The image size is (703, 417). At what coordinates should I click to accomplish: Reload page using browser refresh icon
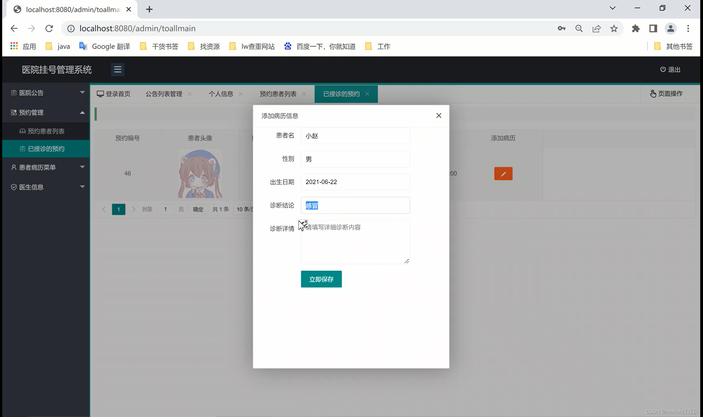[49, 28]
